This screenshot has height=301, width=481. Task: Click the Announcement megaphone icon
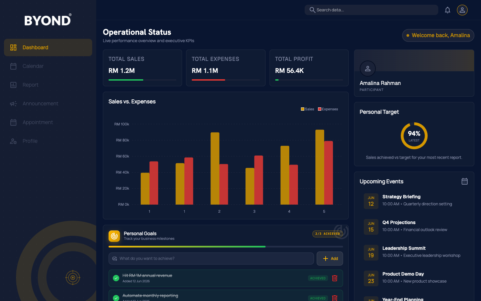[13, 104]
